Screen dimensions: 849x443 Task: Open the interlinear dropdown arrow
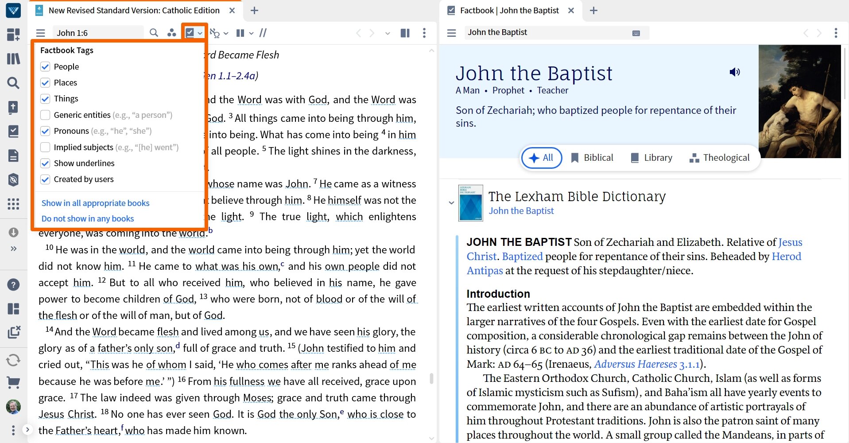point(226,33)
